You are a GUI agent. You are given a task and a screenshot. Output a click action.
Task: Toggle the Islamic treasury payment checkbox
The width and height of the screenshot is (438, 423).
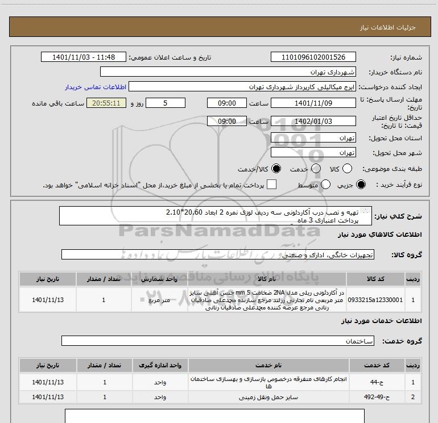(271, 185)
